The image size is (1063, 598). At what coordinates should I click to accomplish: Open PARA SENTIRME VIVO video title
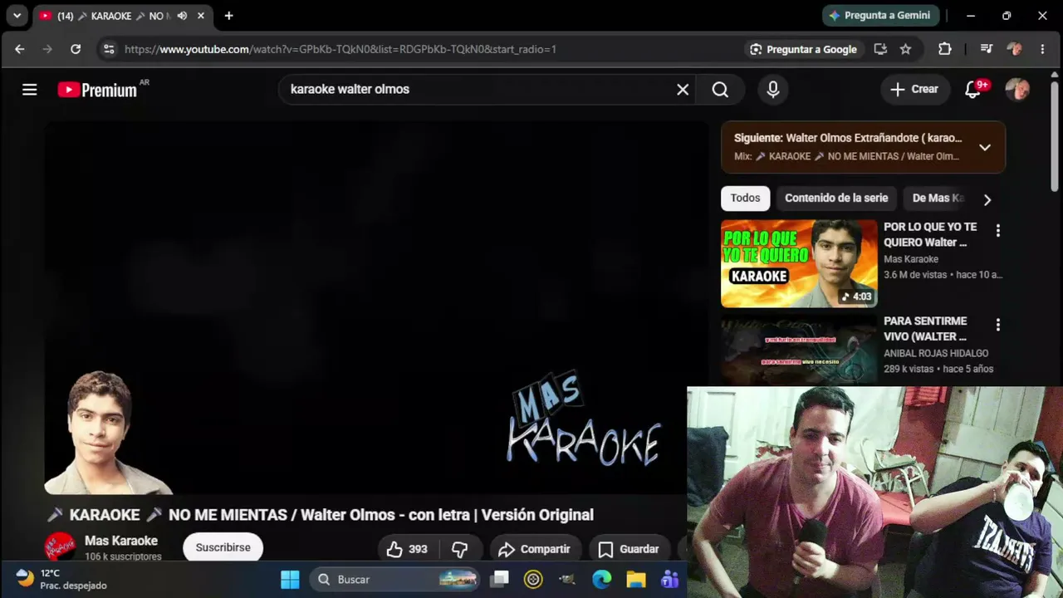925,329
